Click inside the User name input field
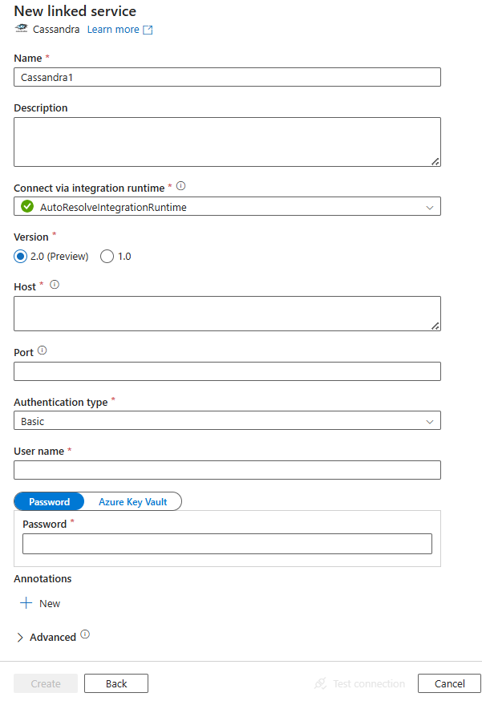The height and width of the screenshot is (701, 482). (x=227, y=469)
